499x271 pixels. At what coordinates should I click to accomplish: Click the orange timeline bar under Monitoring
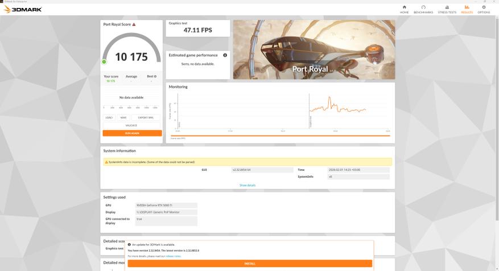click(x=281, y=135)
